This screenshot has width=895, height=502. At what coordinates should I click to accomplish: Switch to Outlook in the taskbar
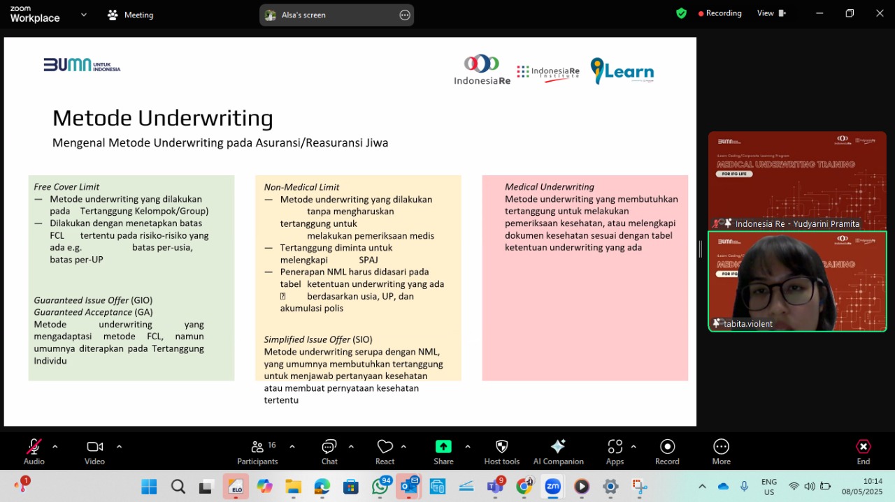[409, 486]
